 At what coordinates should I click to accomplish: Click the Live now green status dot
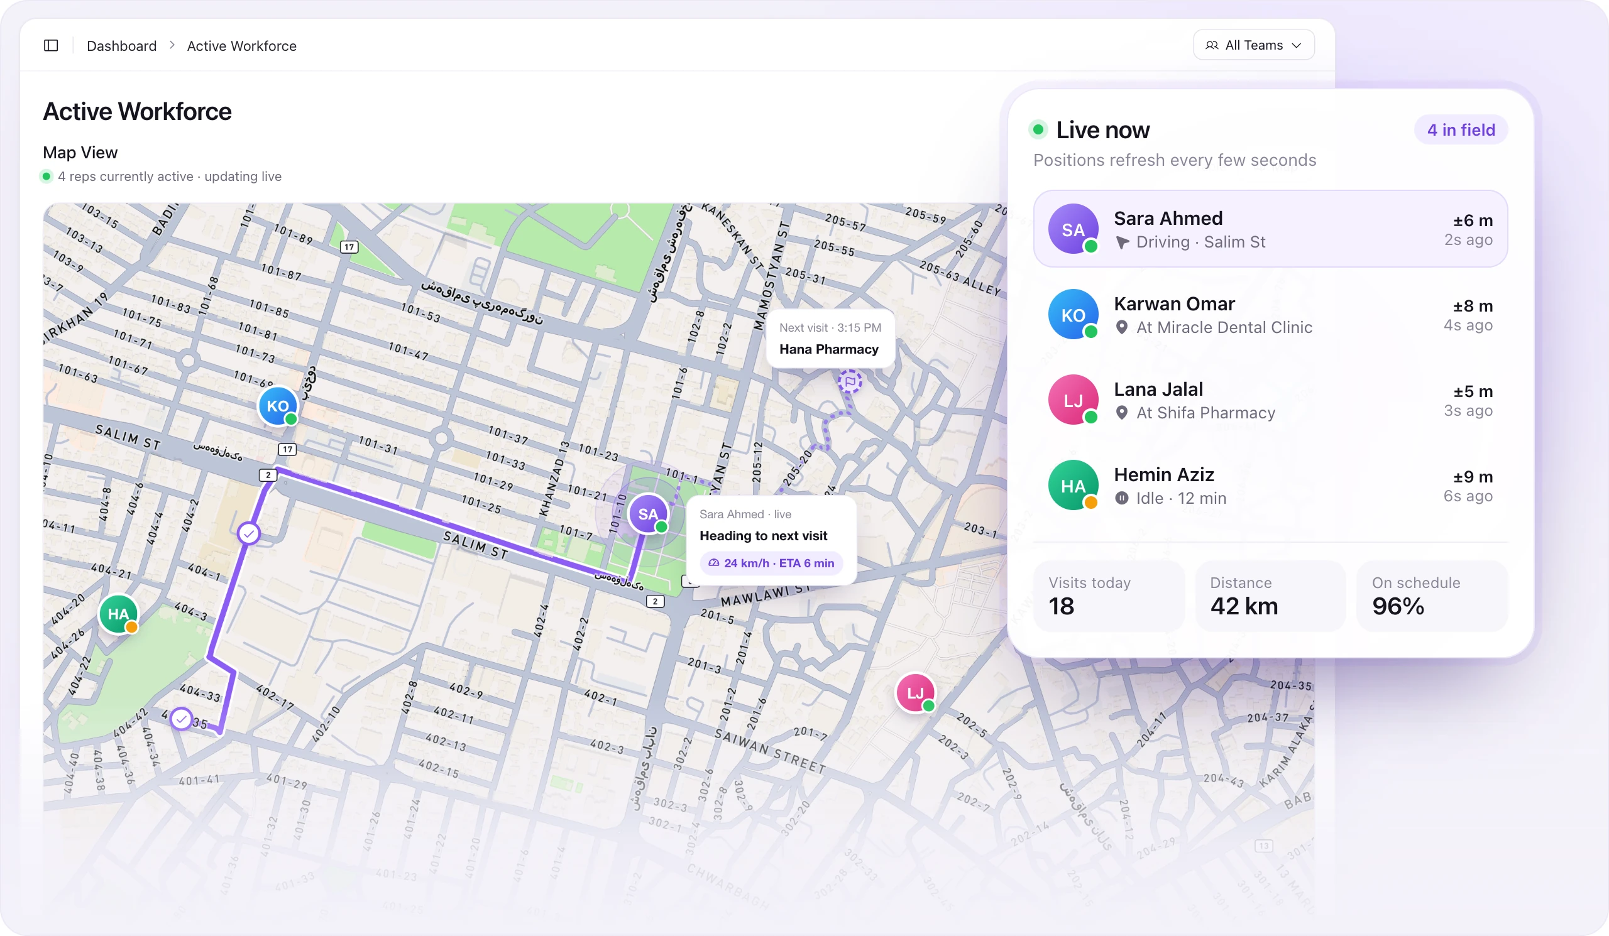click(1038, 130)
